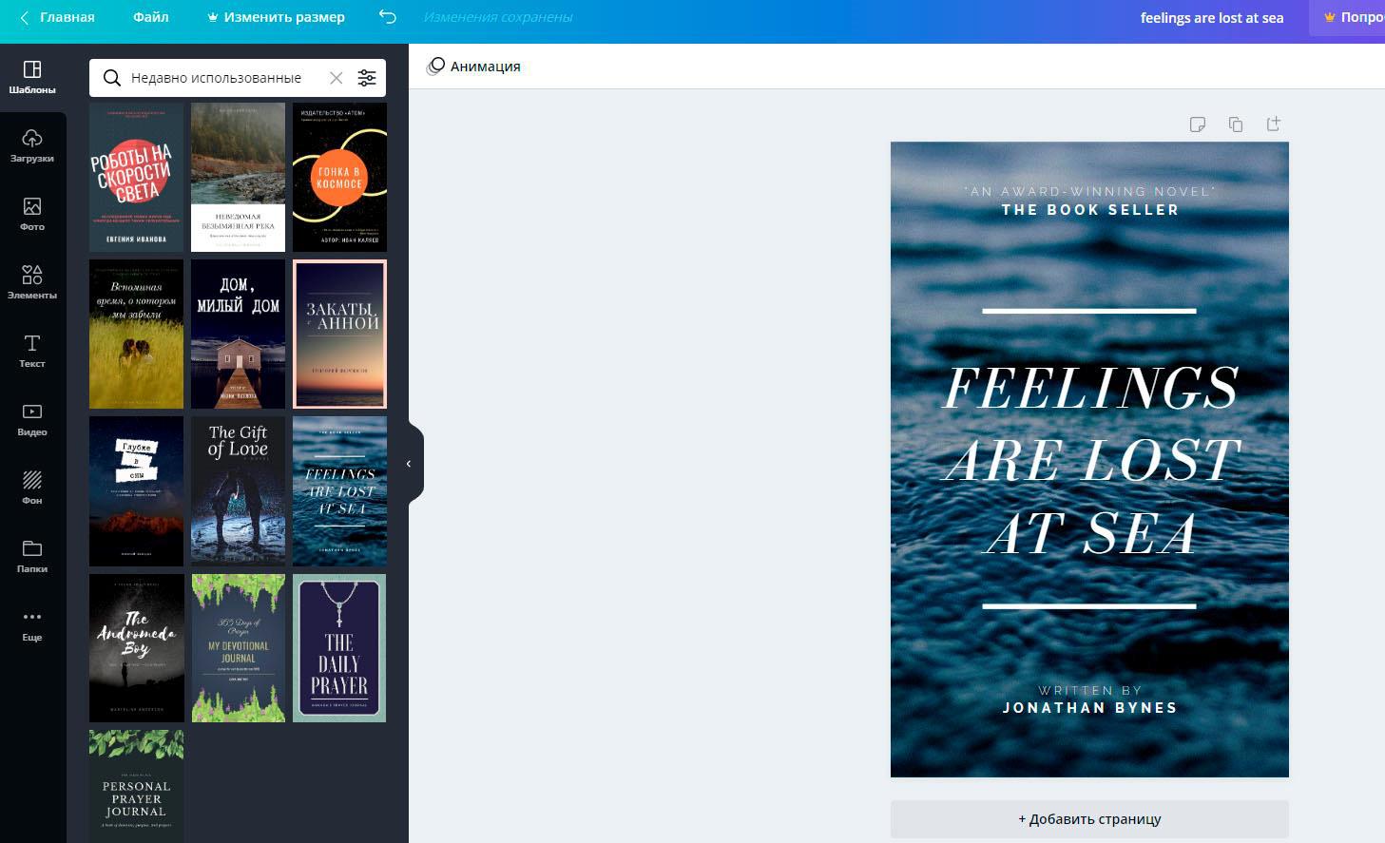Duplicate the page with copy icon
Image resolution: width=1385 pixels, height=843 pixels.
click(x=1236, y=125)
